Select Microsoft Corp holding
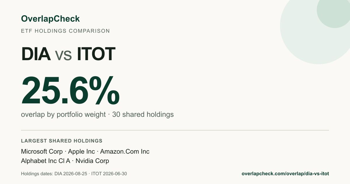 click(x=42, y=152)
